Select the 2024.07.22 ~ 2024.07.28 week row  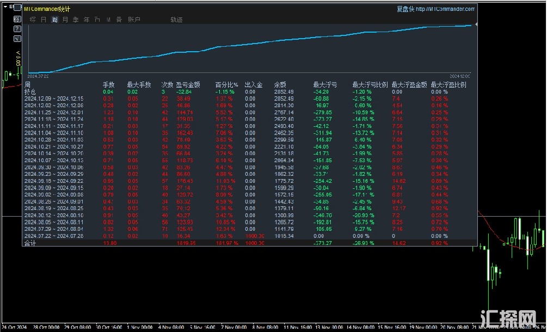pos(54,236)
